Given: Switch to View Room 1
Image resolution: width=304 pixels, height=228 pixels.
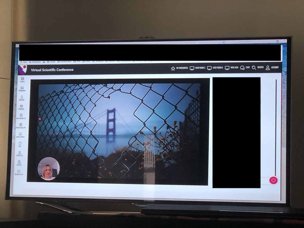Looking at the screenshot, I should (x=198, y=68).
